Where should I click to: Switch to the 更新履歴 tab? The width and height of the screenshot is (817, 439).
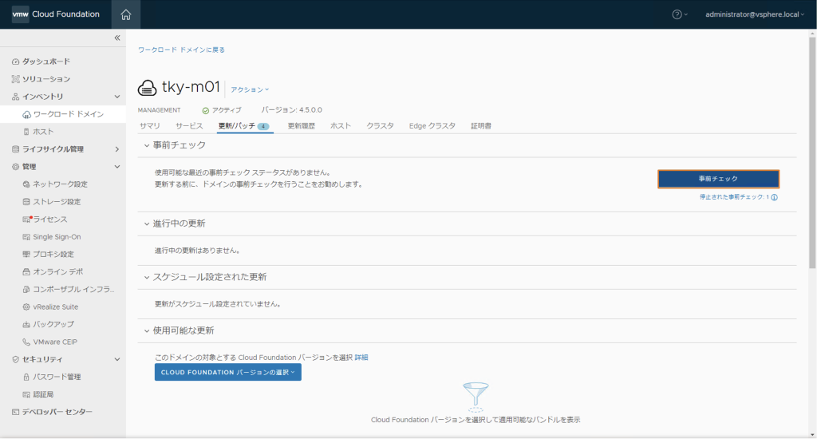(x=301, y=125)
